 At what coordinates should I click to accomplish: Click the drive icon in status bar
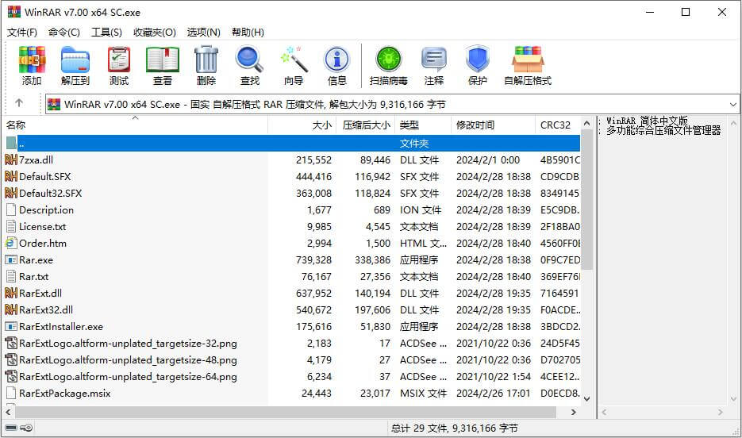(11, 428)
